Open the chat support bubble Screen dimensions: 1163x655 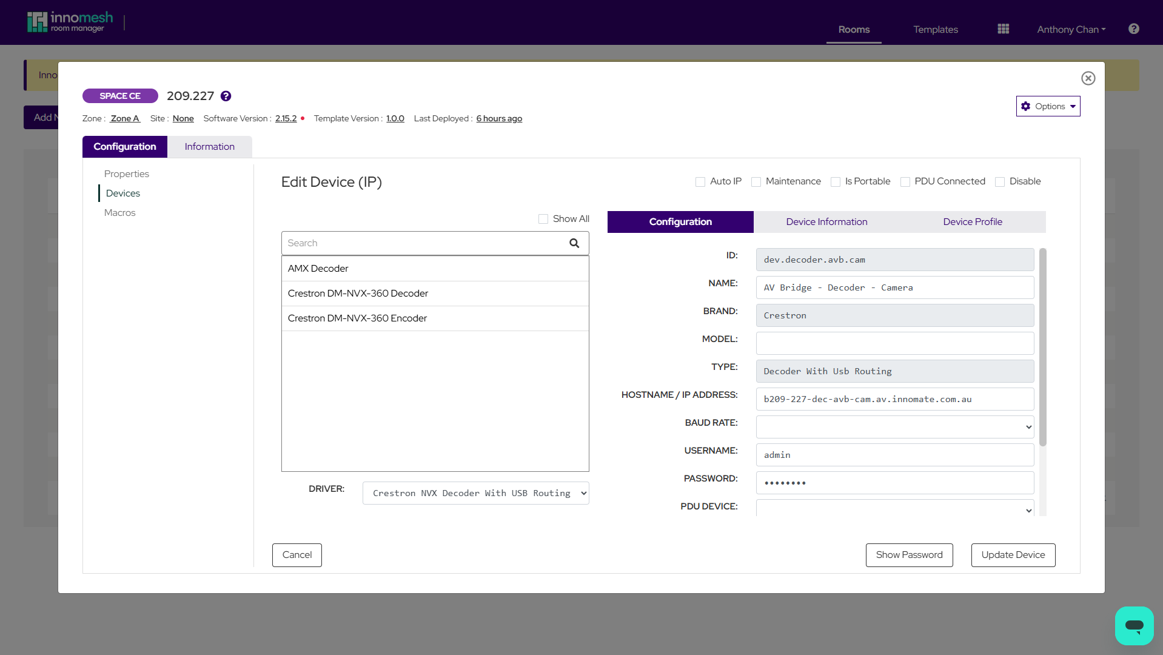[1134, 626]
